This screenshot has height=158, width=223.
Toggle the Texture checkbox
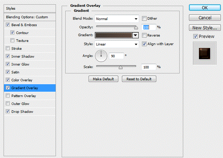tap(13, 40)
